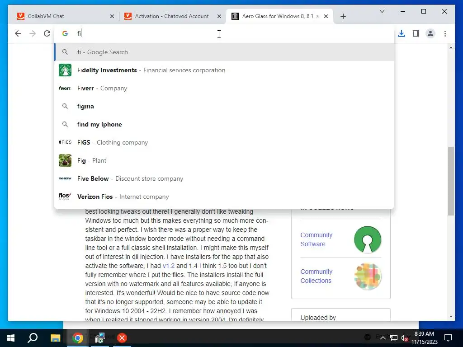Pick the 'find my iphone' suggestion
This screenshot has height=347, width=463.
pyautogui.click(x=224, y=124)
